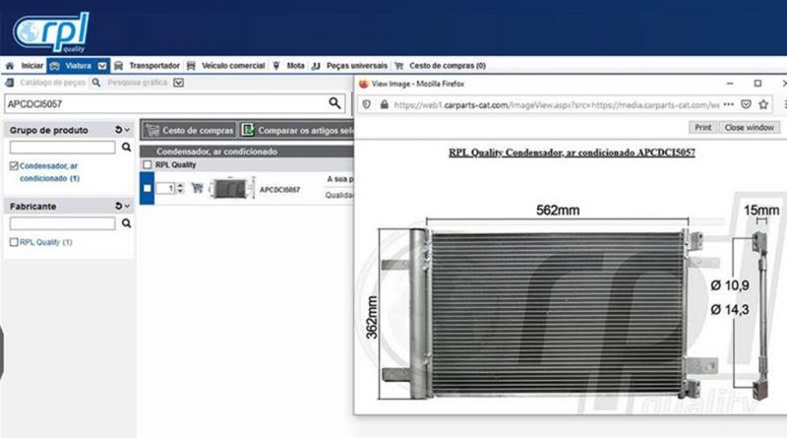The height and width of the screenshot is (438, 787).
Task: Tick the APCDCI5057 article checkbox
Action: point(147,188)
